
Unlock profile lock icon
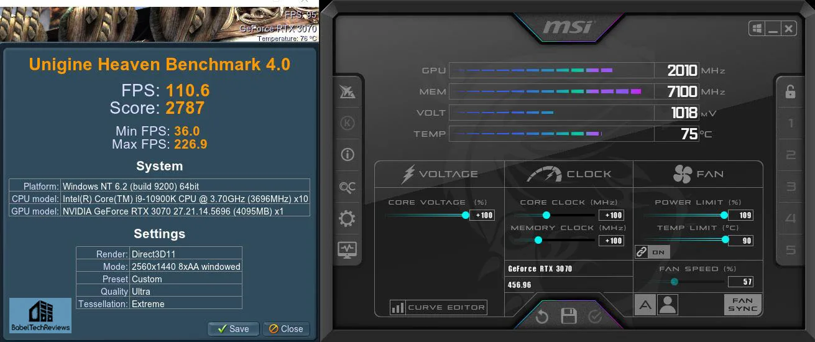(790, 91)
